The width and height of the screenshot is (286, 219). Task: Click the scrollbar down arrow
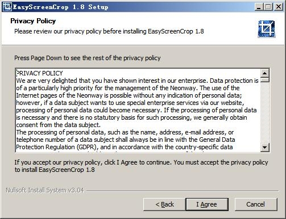coord(265,147)
